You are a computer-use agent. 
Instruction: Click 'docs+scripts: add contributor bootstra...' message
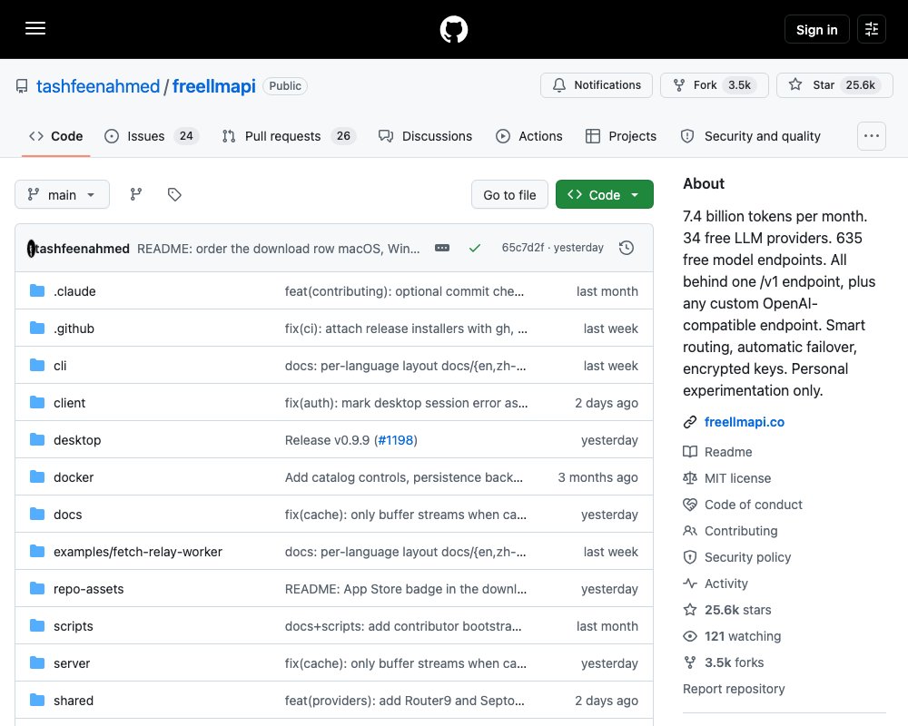[x=403, y=626]
